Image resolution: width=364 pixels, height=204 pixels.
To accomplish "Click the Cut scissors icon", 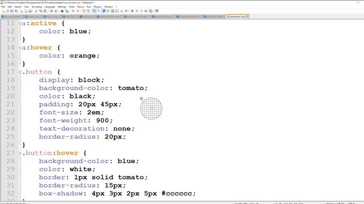I will click(36, 11).
